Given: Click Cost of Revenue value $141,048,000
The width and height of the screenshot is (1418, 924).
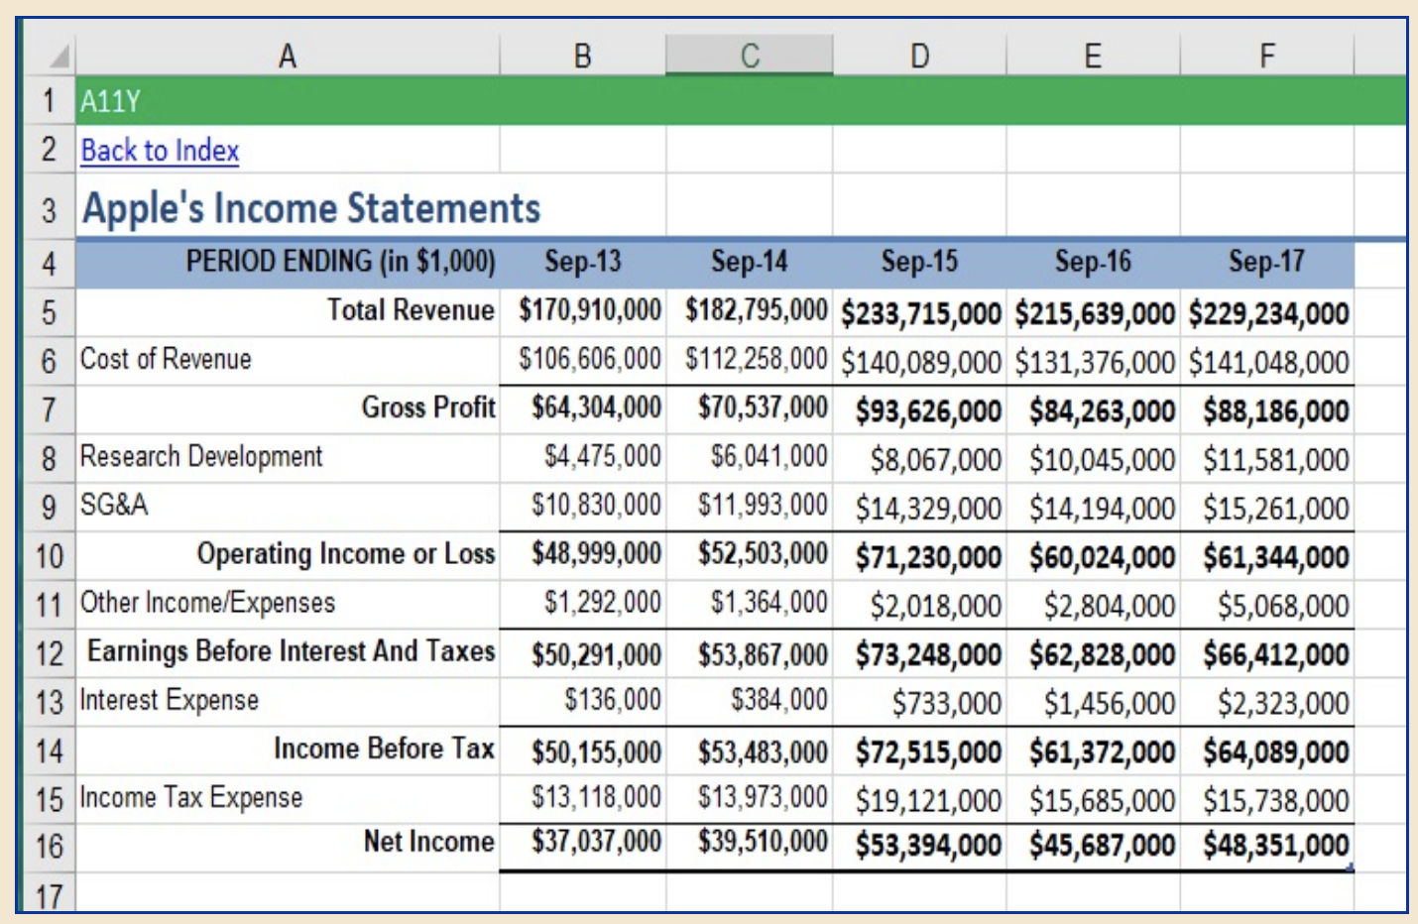Looking at the screenshot, I should click(x=1266, y=361).
